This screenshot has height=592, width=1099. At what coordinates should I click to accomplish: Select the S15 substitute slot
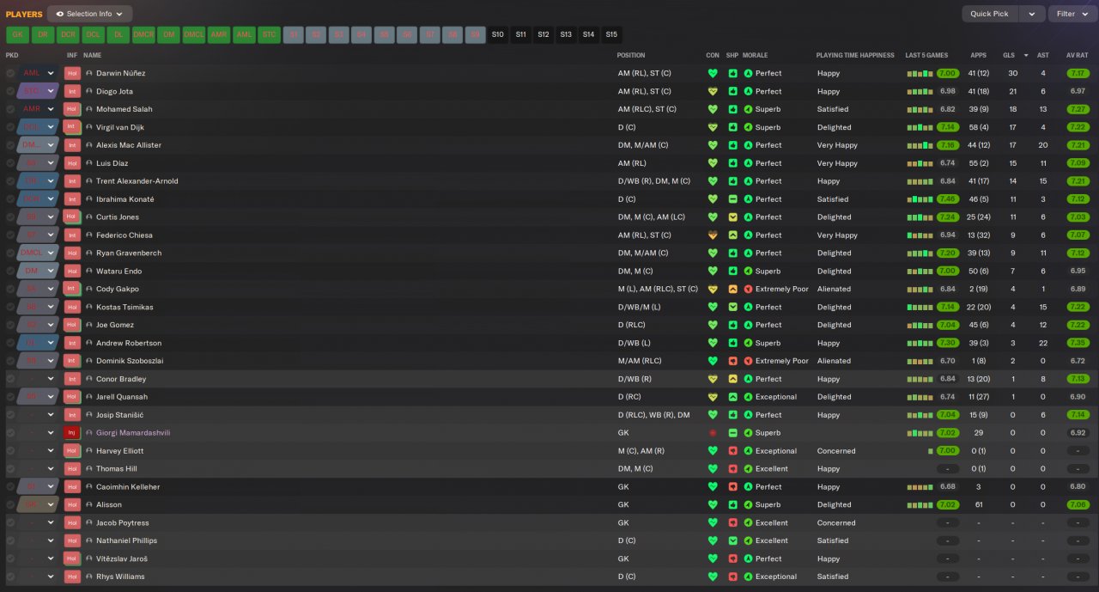pyautogui.click(x=611, y=35)
